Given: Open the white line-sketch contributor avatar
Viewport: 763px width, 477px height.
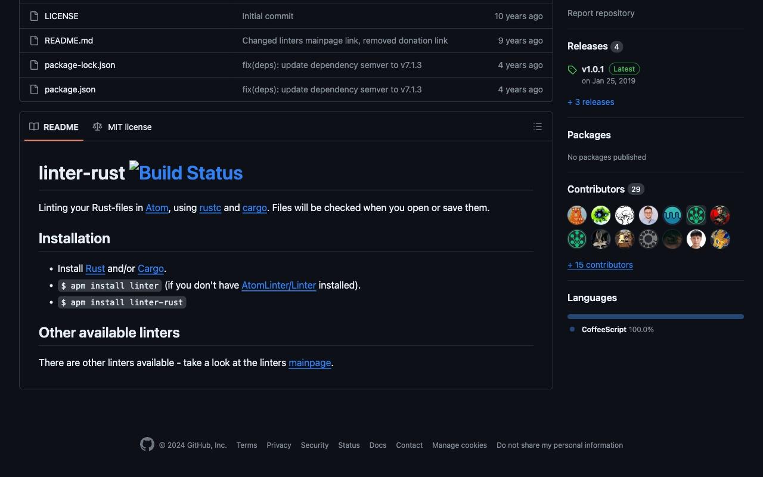Looking at the screenshot, I should click(x=625, y=215).
